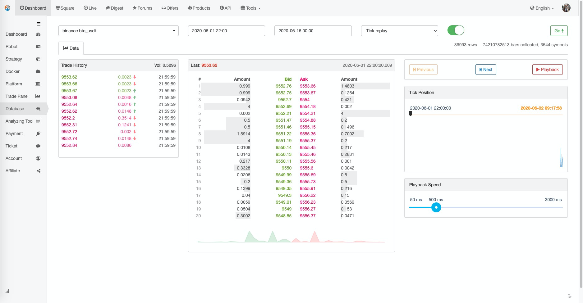Image resolution: width=583 pixels, height=303 pixels.
Task: Open the Tools menu
Action: click(x=250, y=8)
